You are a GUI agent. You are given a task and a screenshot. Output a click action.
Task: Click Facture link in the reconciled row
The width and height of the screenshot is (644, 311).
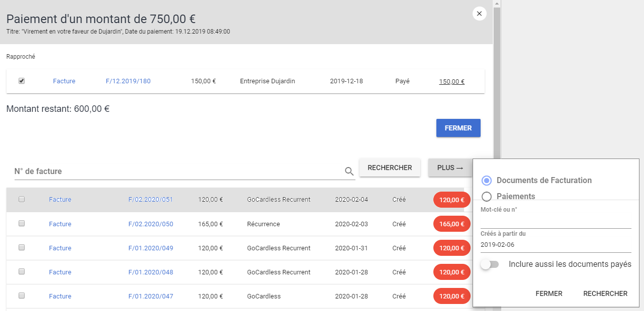coord(64,81)
